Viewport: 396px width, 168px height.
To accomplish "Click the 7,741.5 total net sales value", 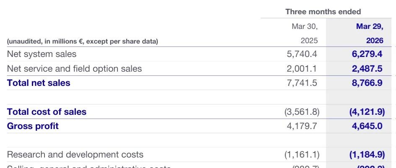I will pos(302,83).
